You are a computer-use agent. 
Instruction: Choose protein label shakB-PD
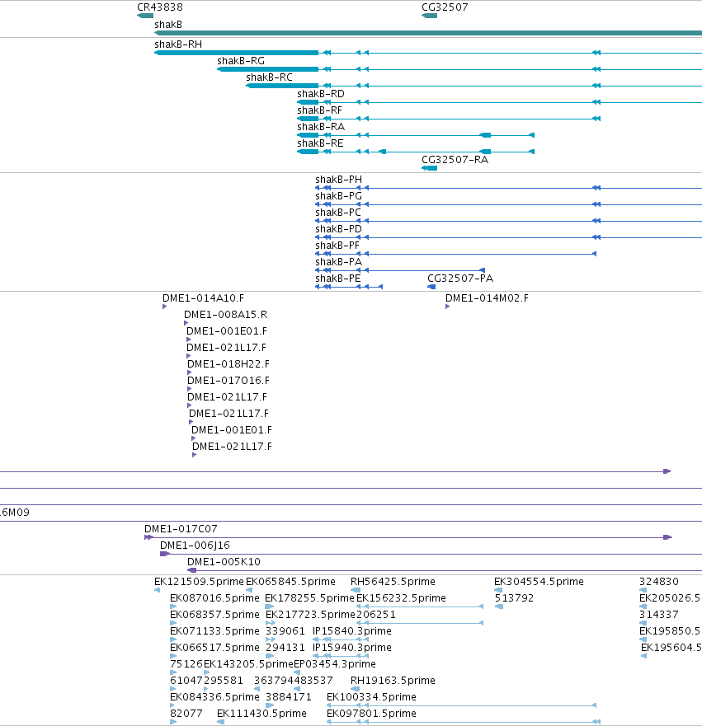tap(338, 229)
